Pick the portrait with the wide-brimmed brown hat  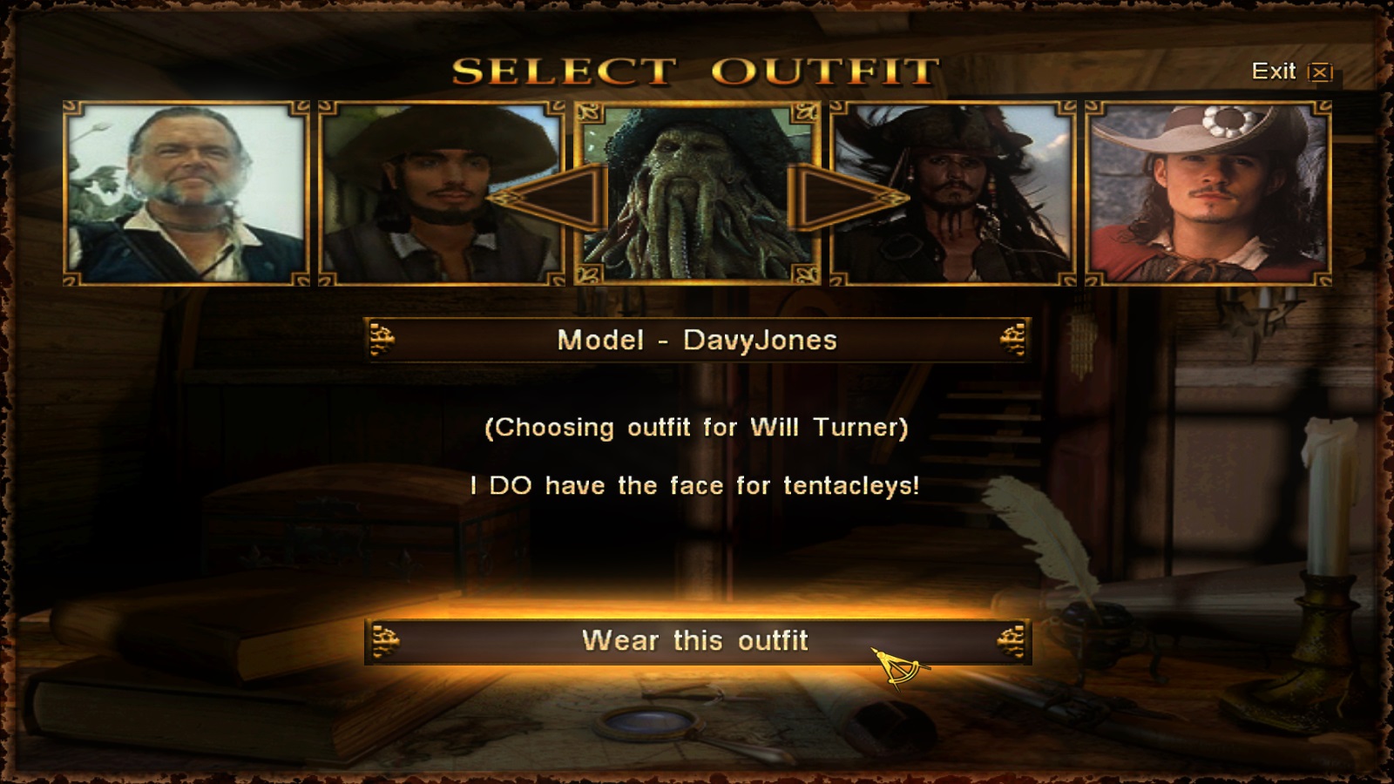click(x=442, y=193)
